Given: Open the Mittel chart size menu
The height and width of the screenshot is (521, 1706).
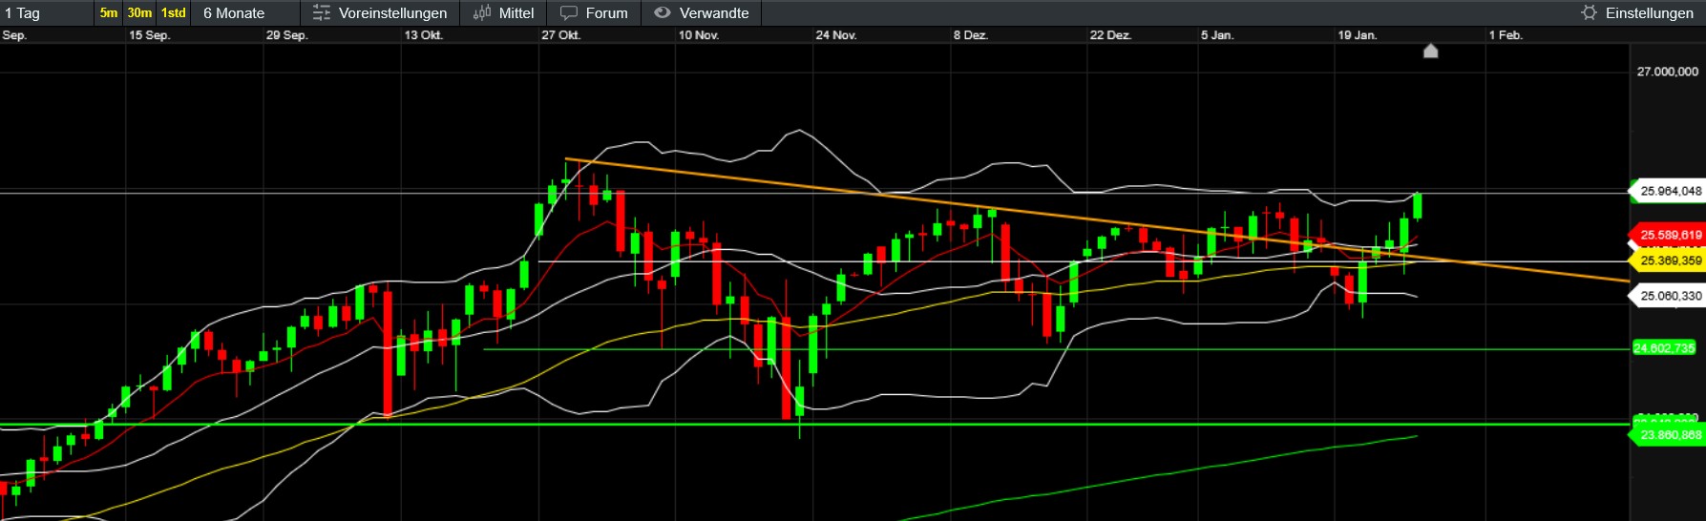Looking at the screenshot, I should point(516,13).
